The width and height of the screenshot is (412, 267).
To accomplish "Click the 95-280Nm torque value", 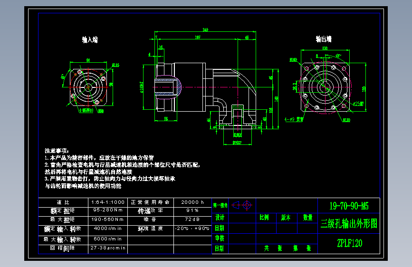I will (x=108, y=210).
